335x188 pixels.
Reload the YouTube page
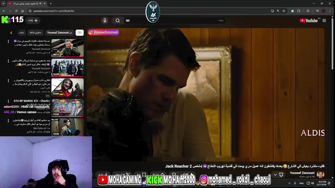click(16, 11)
